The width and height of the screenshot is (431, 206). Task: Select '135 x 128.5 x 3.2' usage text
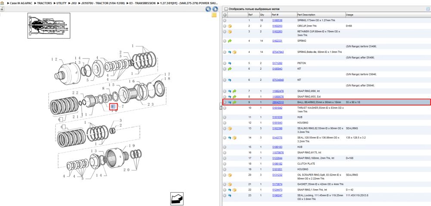355,138
